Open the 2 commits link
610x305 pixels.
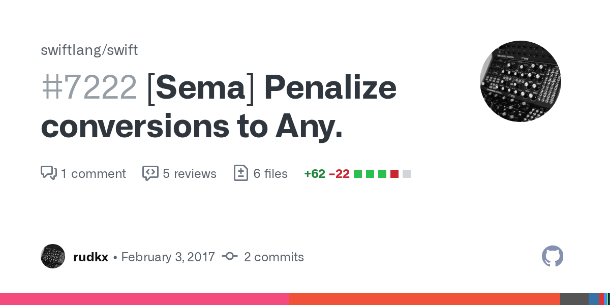[273, 257]
